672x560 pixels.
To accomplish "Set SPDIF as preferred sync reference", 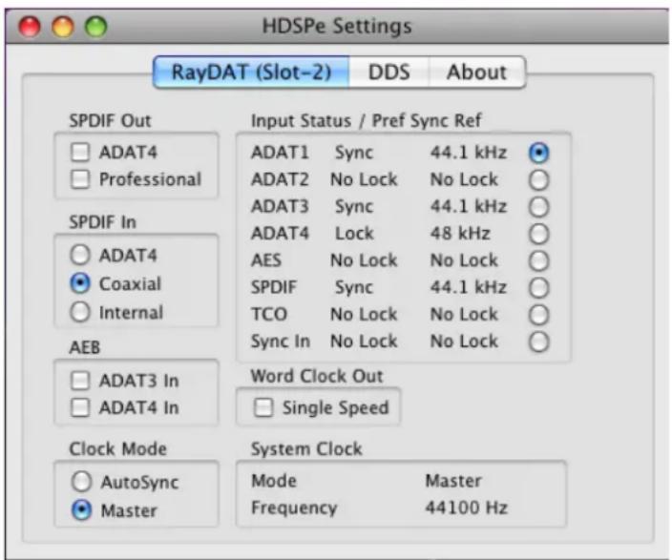I will pyautogui.click(x=538, y=288).
